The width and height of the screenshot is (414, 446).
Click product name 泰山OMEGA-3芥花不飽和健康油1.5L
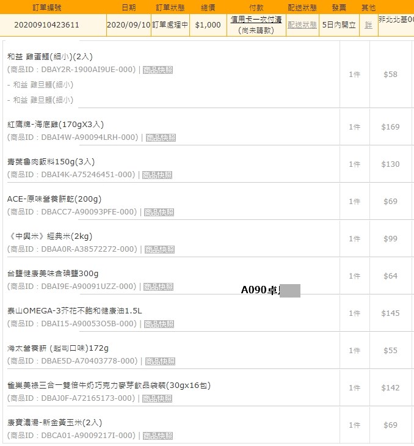click(x=74, y=311)
